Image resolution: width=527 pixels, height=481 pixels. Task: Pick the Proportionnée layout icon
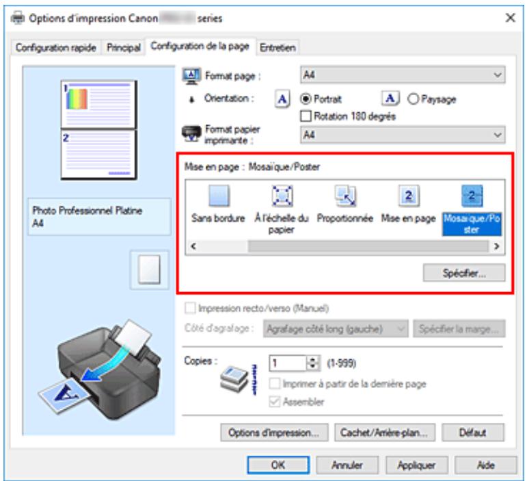click(345, 196)
